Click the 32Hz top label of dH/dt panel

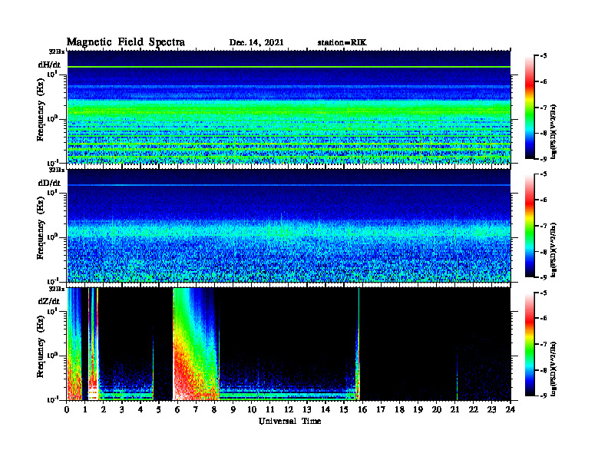56,51
